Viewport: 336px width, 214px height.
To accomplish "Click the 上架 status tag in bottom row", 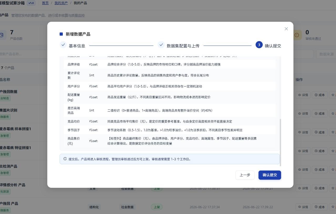I will coord(157,207).
